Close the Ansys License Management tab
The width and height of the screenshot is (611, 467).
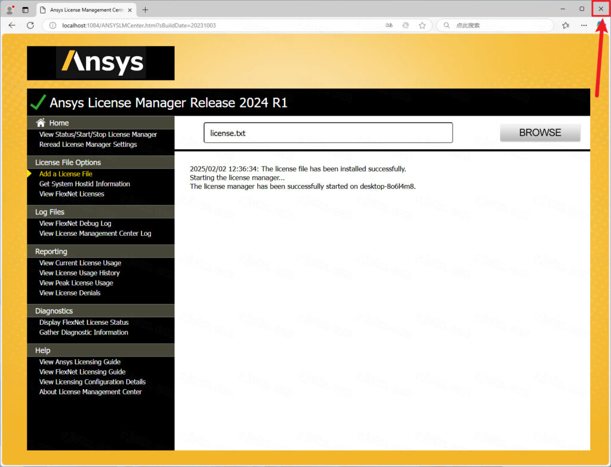[130, 10]
